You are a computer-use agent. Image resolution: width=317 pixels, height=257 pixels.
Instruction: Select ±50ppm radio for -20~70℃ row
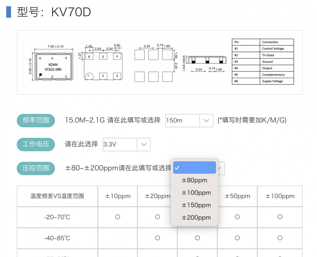point(237,217)
